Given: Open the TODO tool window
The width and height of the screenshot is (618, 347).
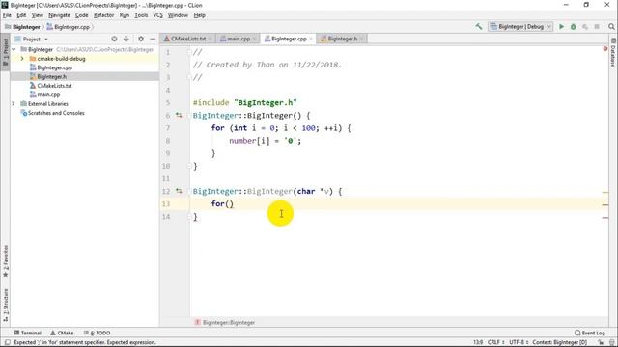Looking at the screenshot, I should click(x=97, y=333).
